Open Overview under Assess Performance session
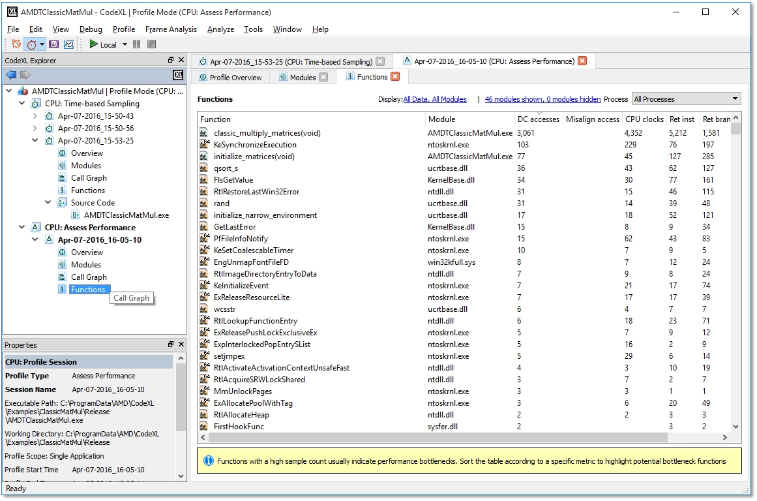 (87, 252)
